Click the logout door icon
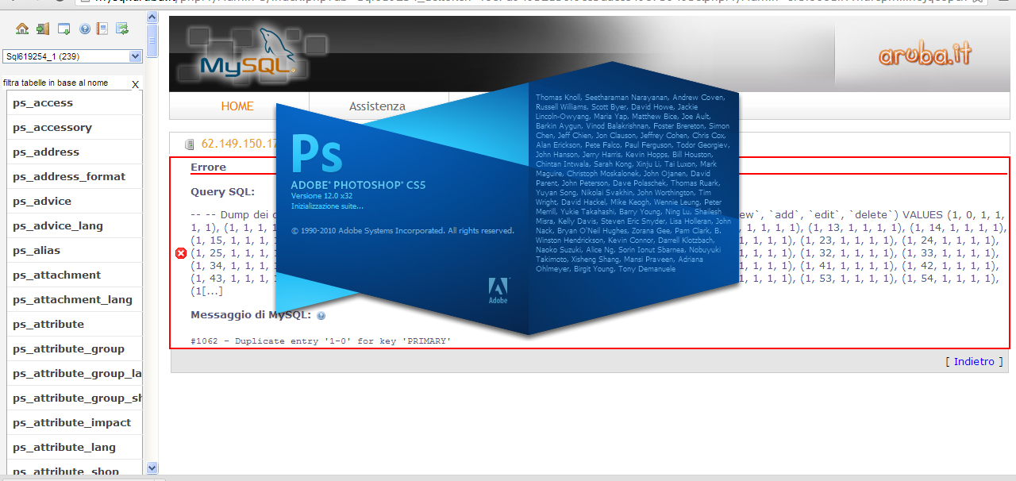The width and height of the screenshot is (1016, 481). pyautogui.click(x=43, y=29)
